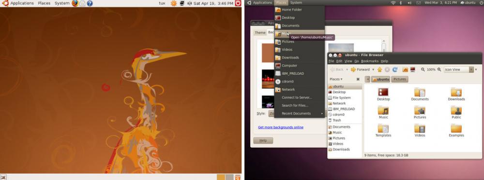
Task: Go up one folder with the up arrow
Action: tap(379, 69)
